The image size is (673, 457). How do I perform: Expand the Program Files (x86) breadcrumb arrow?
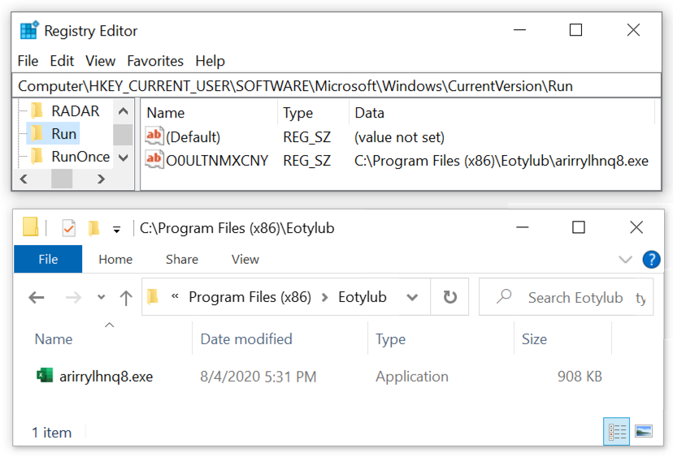(325, 297)
